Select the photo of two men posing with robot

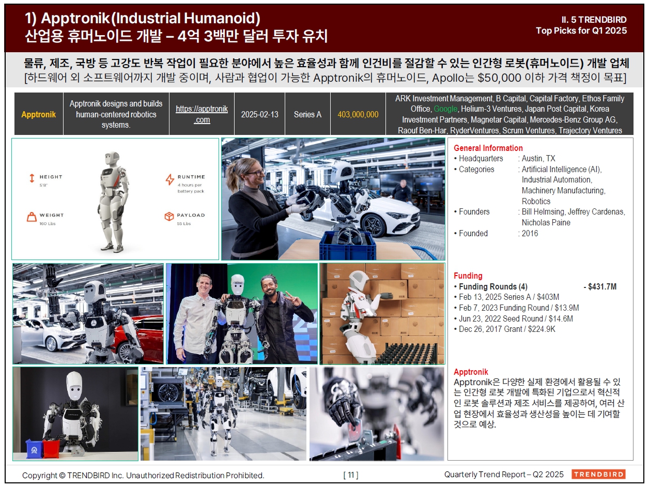[x=242, y=314]
